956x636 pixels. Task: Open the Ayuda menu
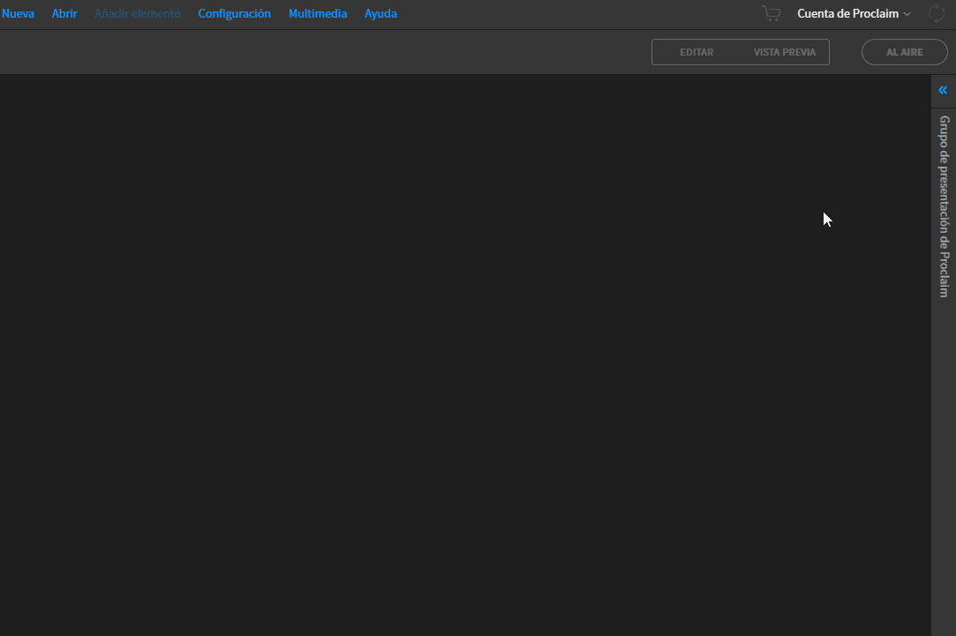[x=380, y=13]
